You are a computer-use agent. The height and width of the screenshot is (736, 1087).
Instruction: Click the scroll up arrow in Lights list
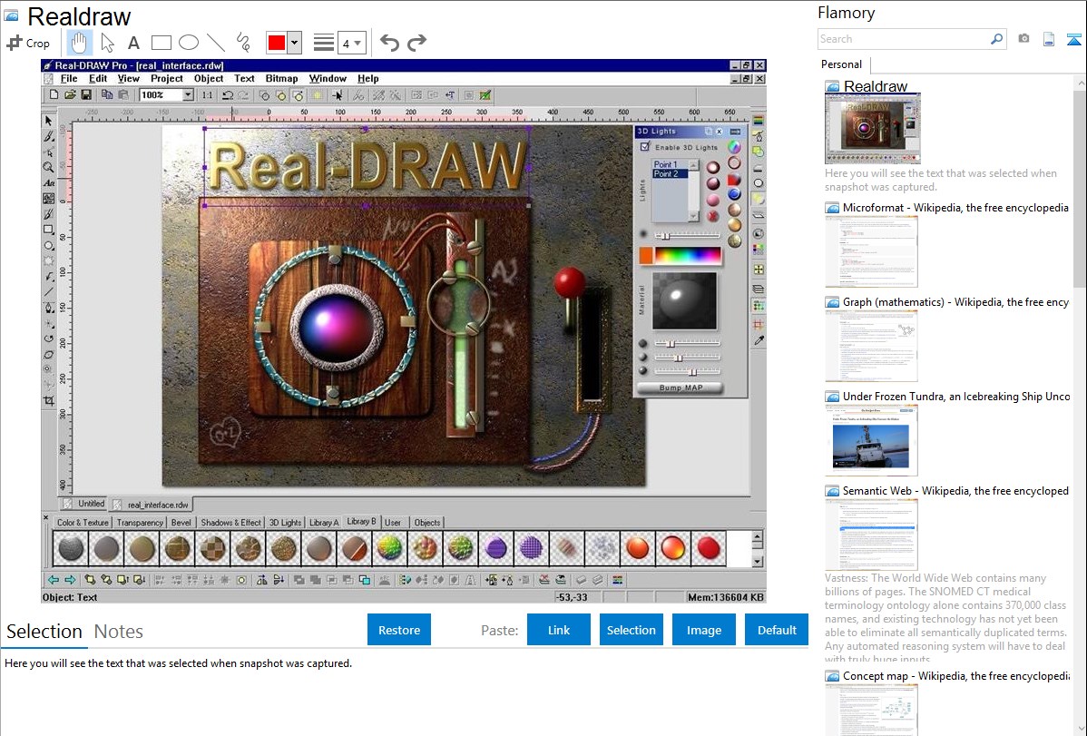click(693, 165)
